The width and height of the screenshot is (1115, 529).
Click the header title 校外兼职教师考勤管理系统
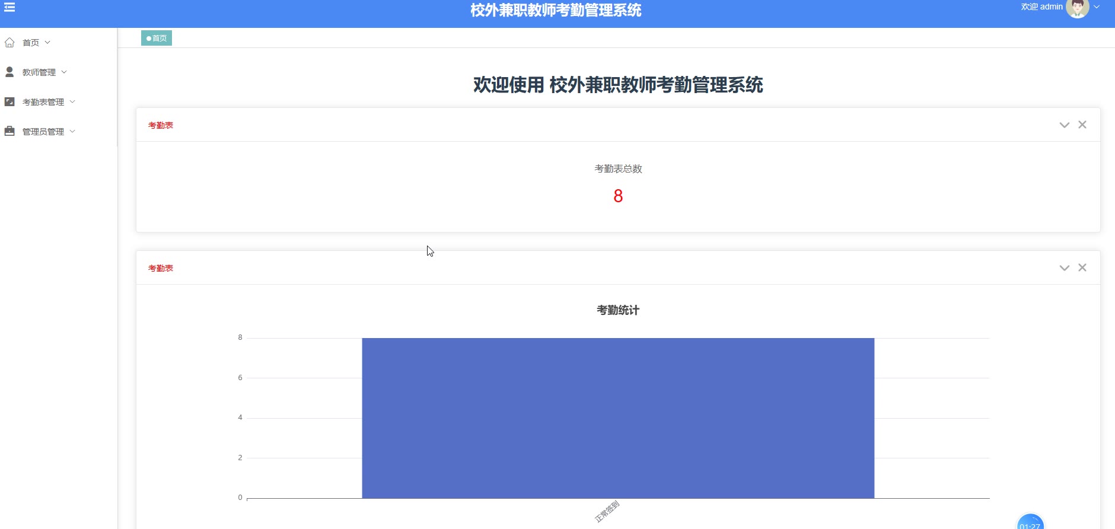(556, 10)
